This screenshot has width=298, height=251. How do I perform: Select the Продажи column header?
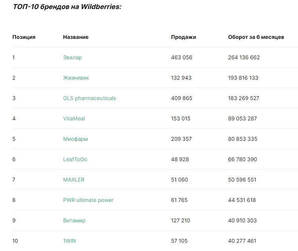[x=184, y=37]
